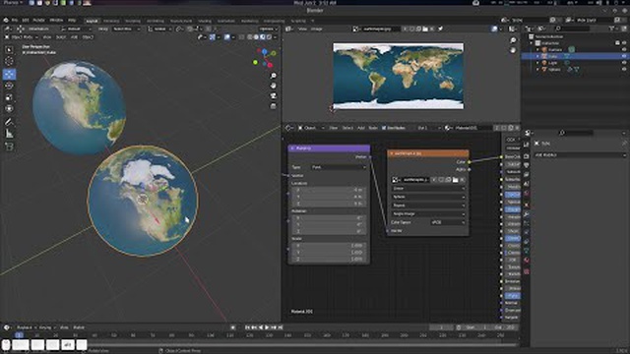The width and height of the screenshot is (630, 354).
Task: Click the Playback menu in timeline
Action: tap(26, 327)
